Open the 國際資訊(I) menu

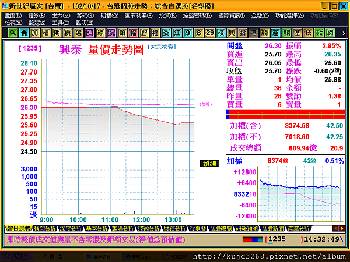(232, 16)
